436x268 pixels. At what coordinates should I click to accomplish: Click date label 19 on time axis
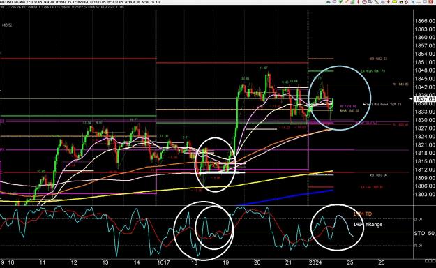coord(226,262)
